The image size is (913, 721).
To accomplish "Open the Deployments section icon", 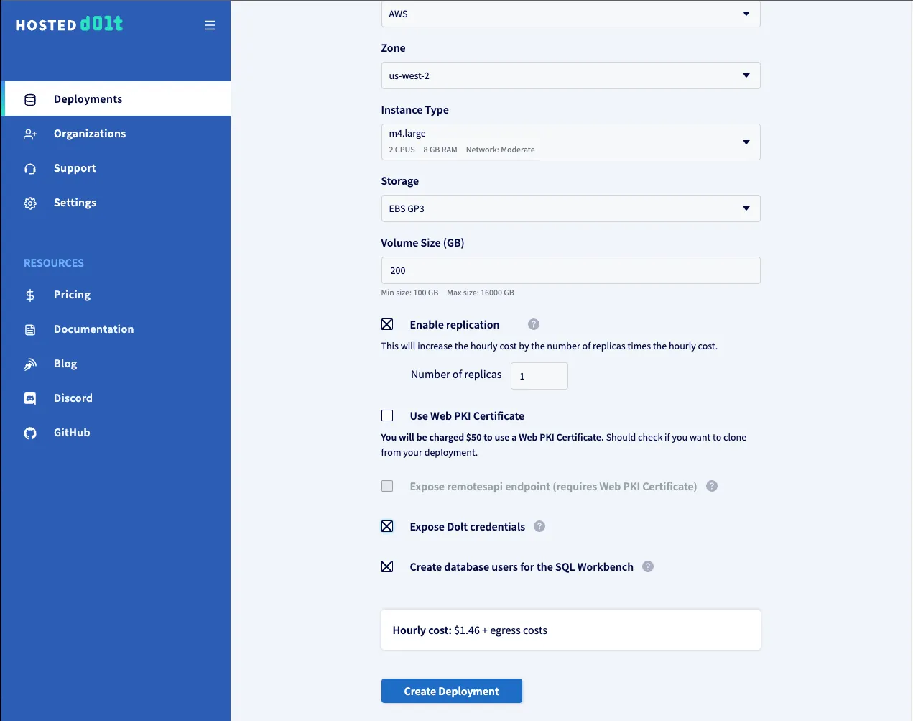I will pos(29,99).
